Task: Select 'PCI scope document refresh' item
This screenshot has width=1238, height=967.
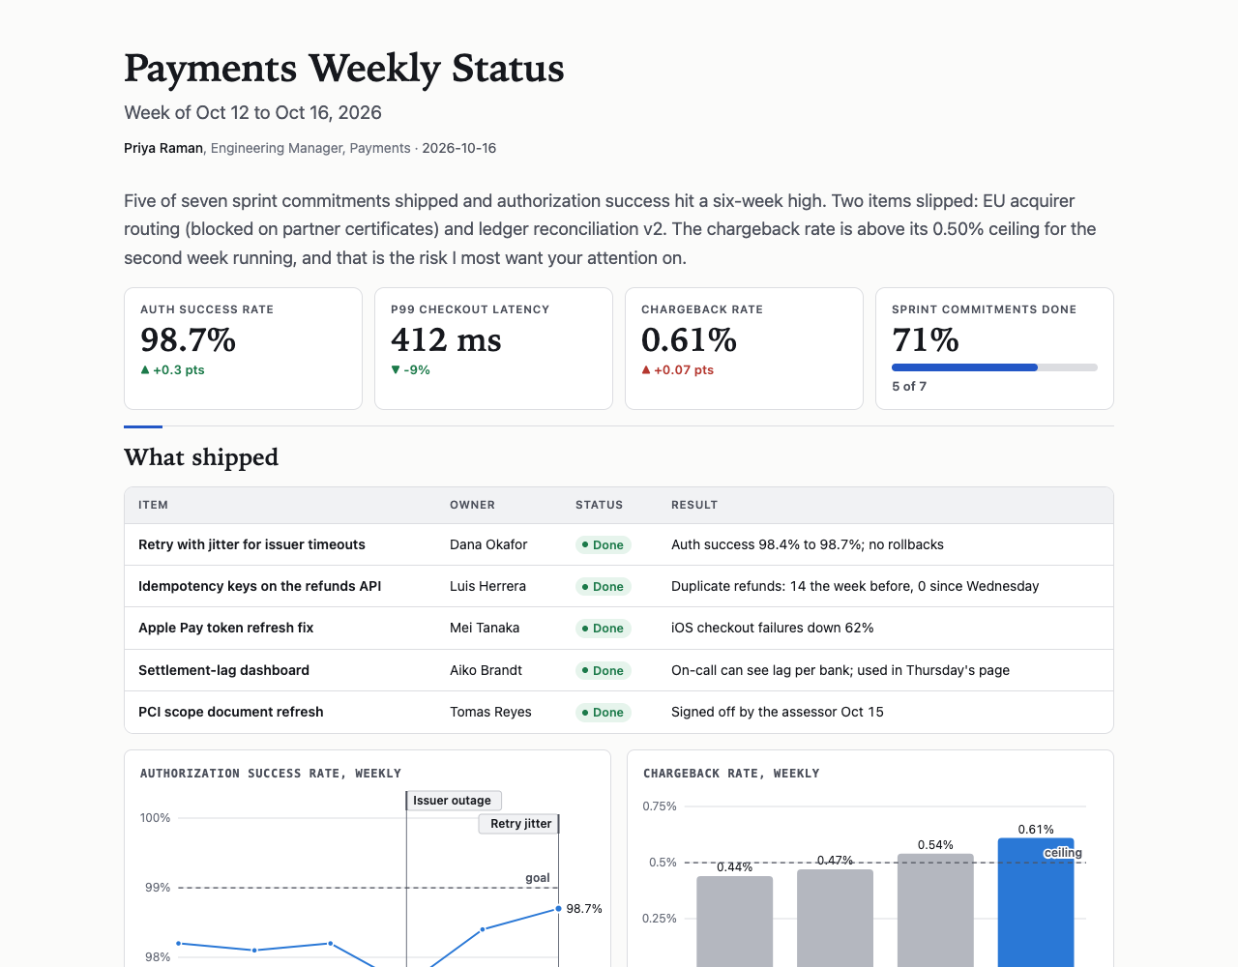Action: pos(230,712)
